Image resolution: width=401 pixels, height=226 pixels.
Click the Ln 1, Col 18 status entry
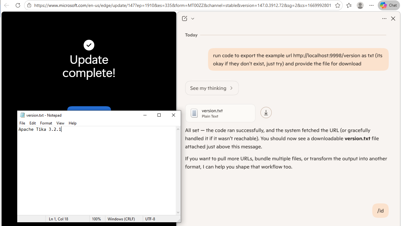point(59,219)
